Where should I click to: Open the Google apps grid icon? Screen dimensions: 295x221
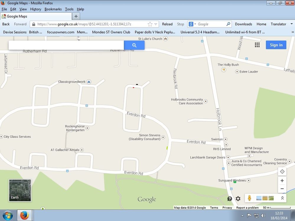point(257,45)
